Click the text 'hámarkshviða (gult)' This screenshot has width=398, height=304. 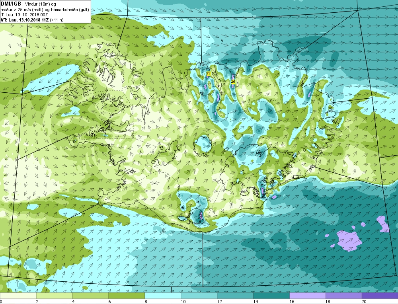coord(70,10)
